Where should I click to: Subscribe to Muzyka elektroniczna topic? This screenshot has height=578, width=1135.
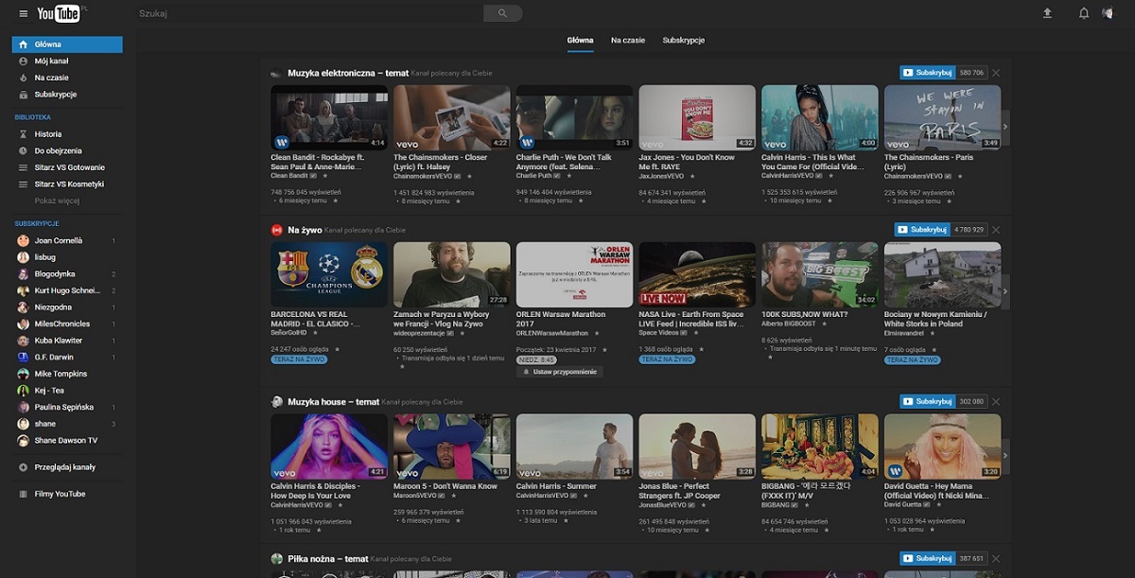click(x=927, y=72)
